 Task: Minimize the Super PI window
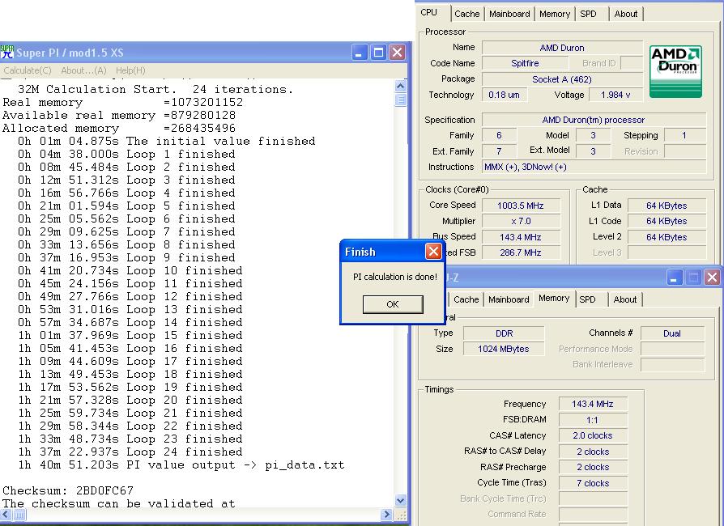click(360, 52)
